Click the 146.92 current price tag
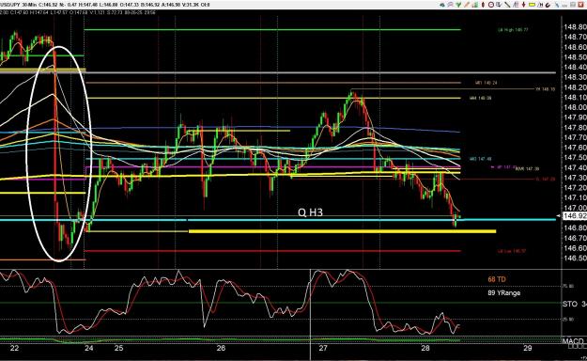587x361 pixels. coord(574,216)
